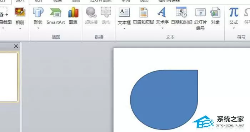Screen dimensions: 250x132
Task: Expand the 相册 dropdown arrow
Action: point(20,28)
